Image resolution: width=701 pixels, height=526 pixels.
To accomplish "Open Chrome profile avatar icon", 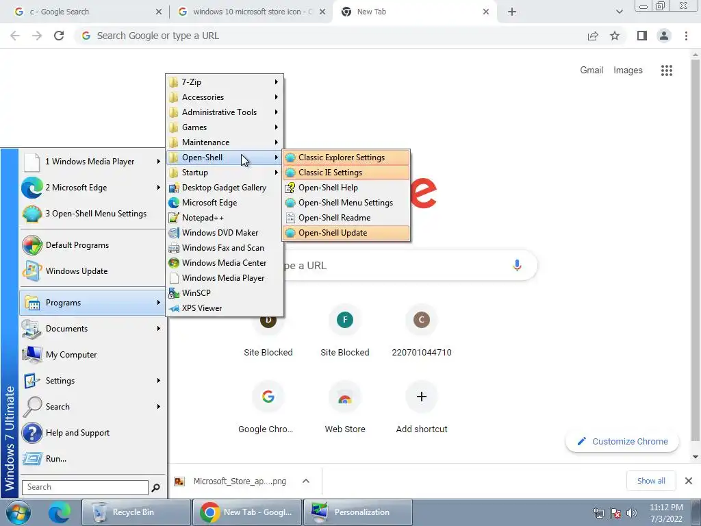I will pyautogui.click(x=664, y=36).
